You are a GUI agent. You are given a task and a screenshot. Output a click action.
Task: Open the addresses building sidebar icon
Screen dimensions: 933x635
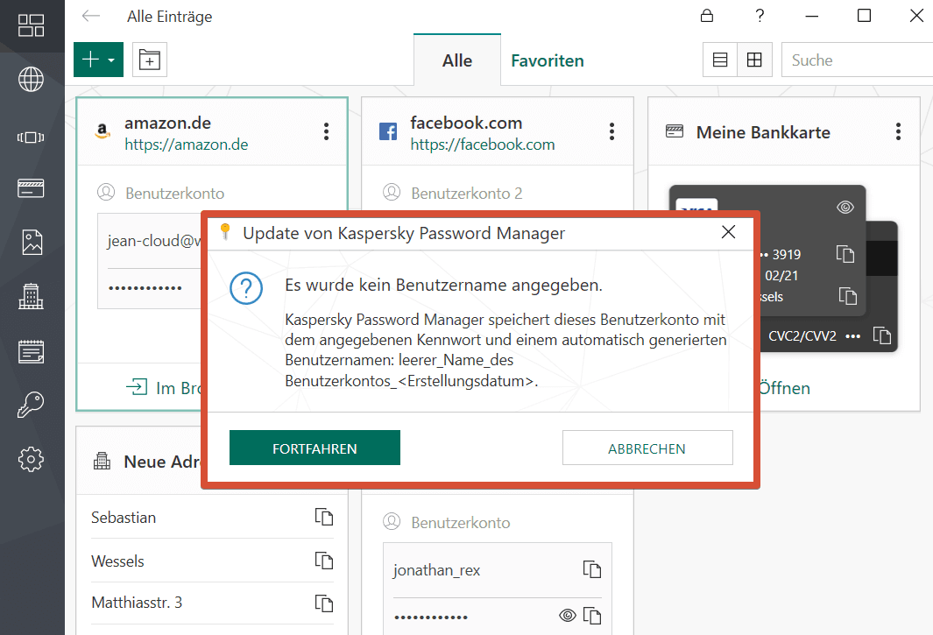point(31,296)
